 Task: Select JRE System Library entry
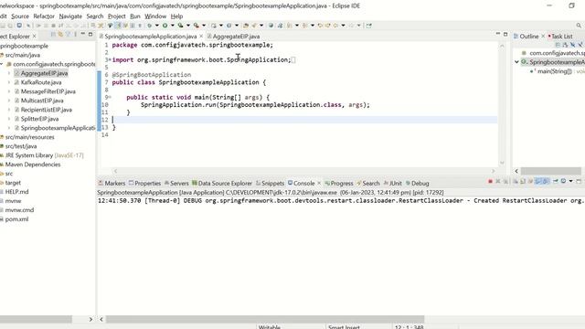[44, 155]
